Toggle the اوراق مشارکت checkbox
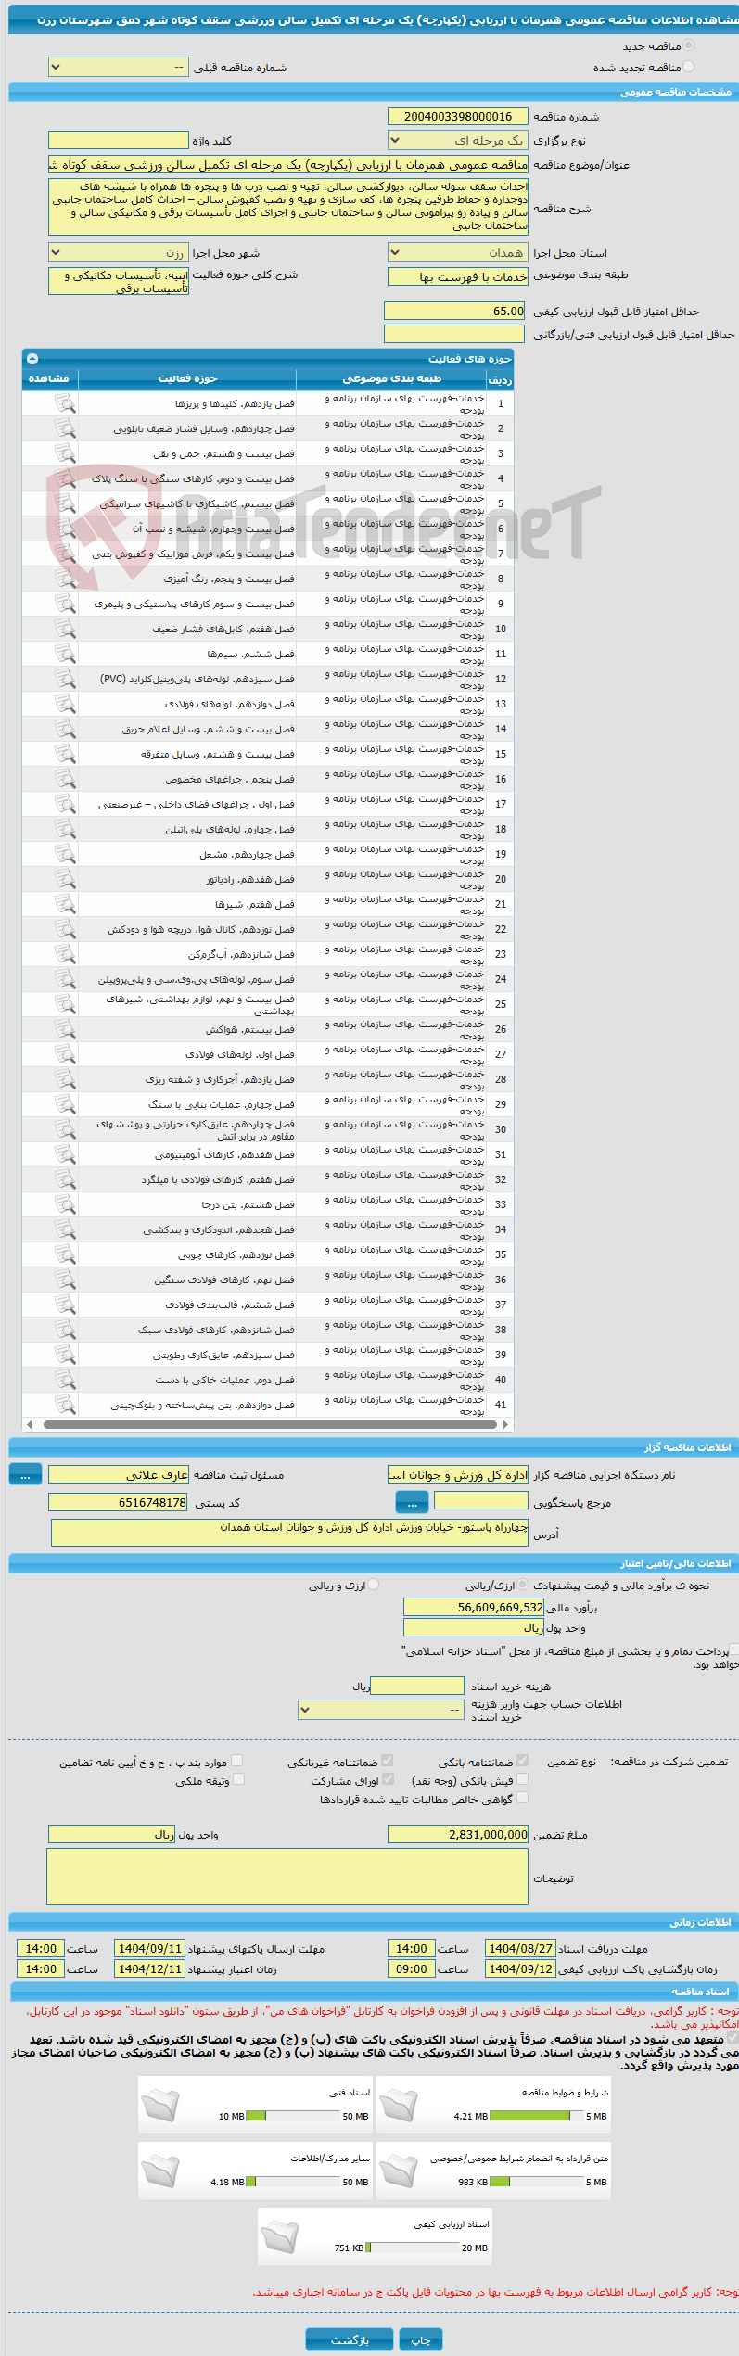This screenshot has height=2356, width=739. (x=388, y=1778)
